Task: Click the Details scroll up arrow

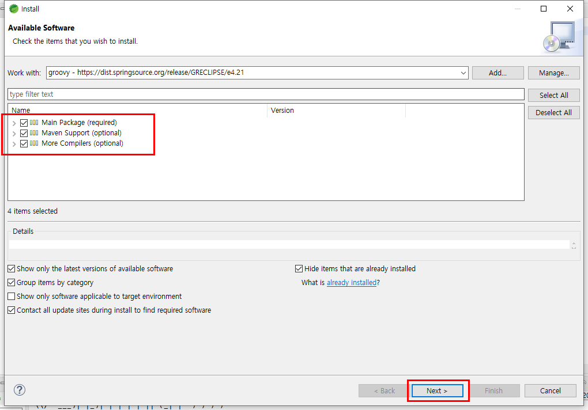Action: tap(574, 243)
